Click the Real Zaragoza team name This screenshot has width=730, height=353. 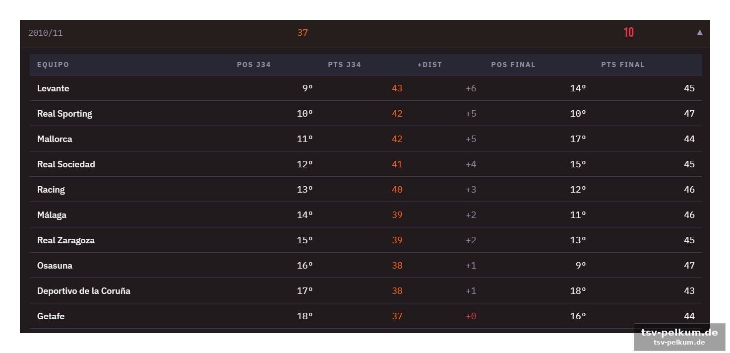66,240
